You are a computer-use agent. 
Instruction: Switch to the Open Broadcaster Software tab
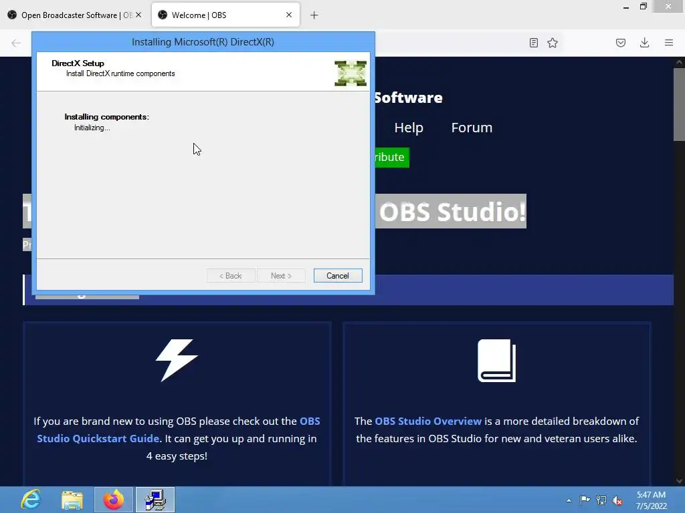pyautogui.click(x=70, y=15)
